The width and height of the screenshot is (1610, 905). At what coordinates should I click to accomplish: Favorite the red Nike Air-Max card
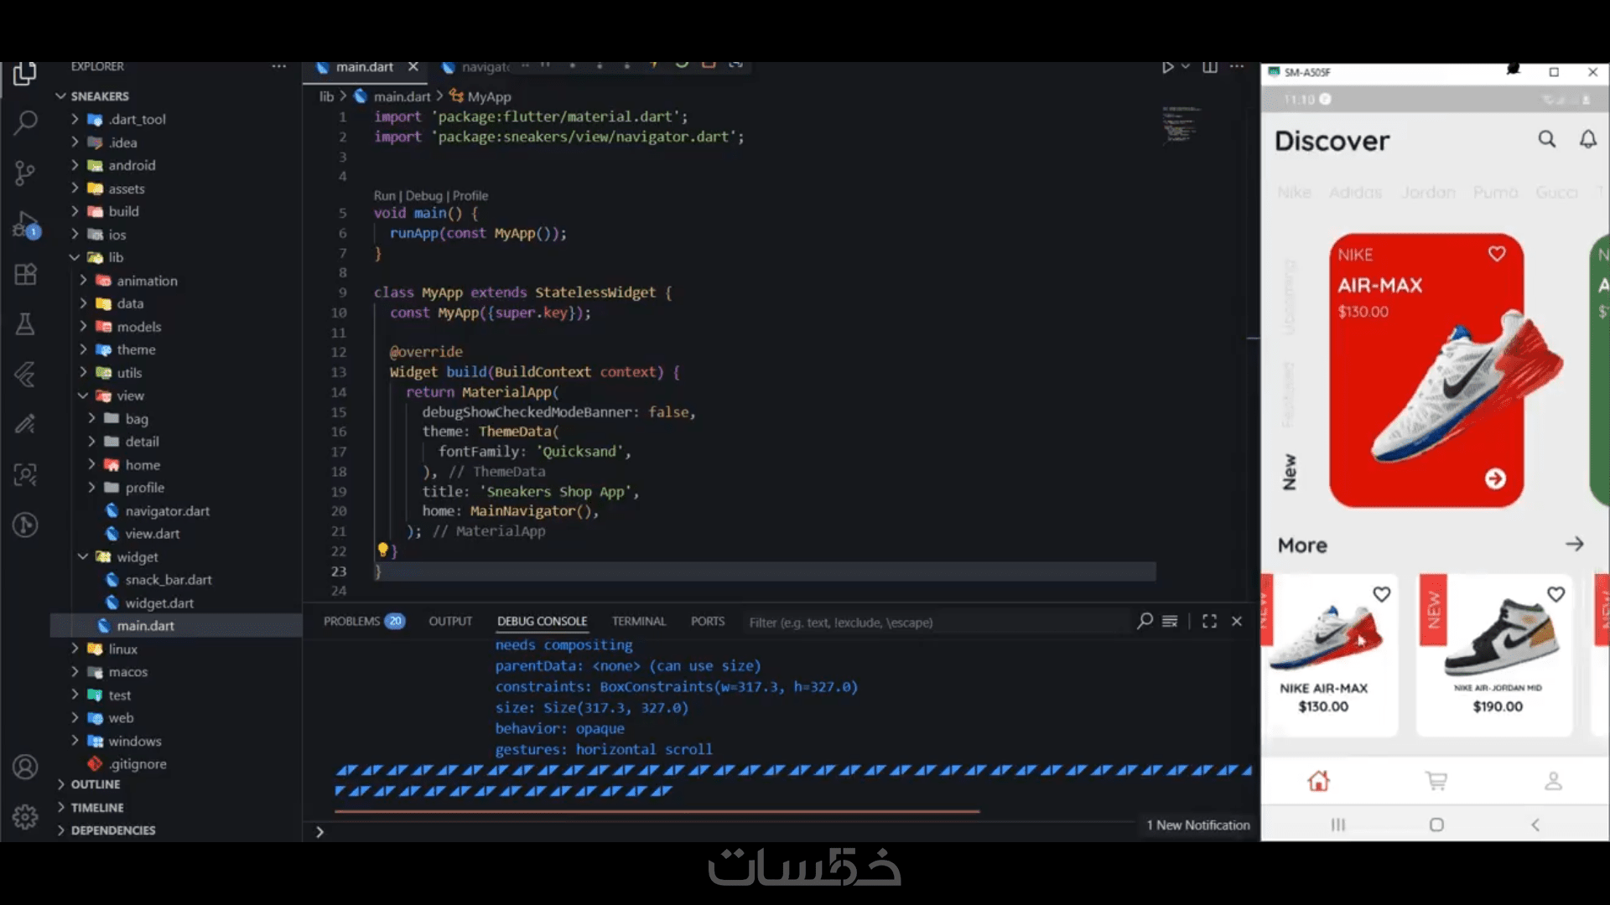click(1497, 254)
